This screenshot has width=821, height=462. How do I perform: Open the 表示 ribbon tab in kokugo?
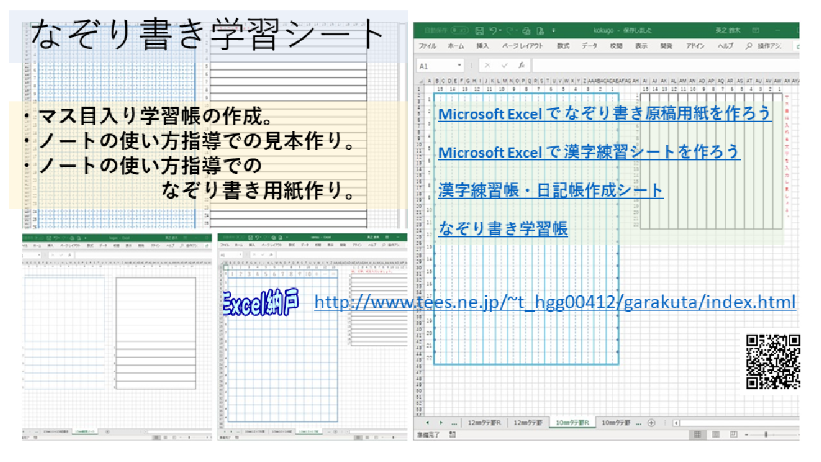click(x=641, y=46)
